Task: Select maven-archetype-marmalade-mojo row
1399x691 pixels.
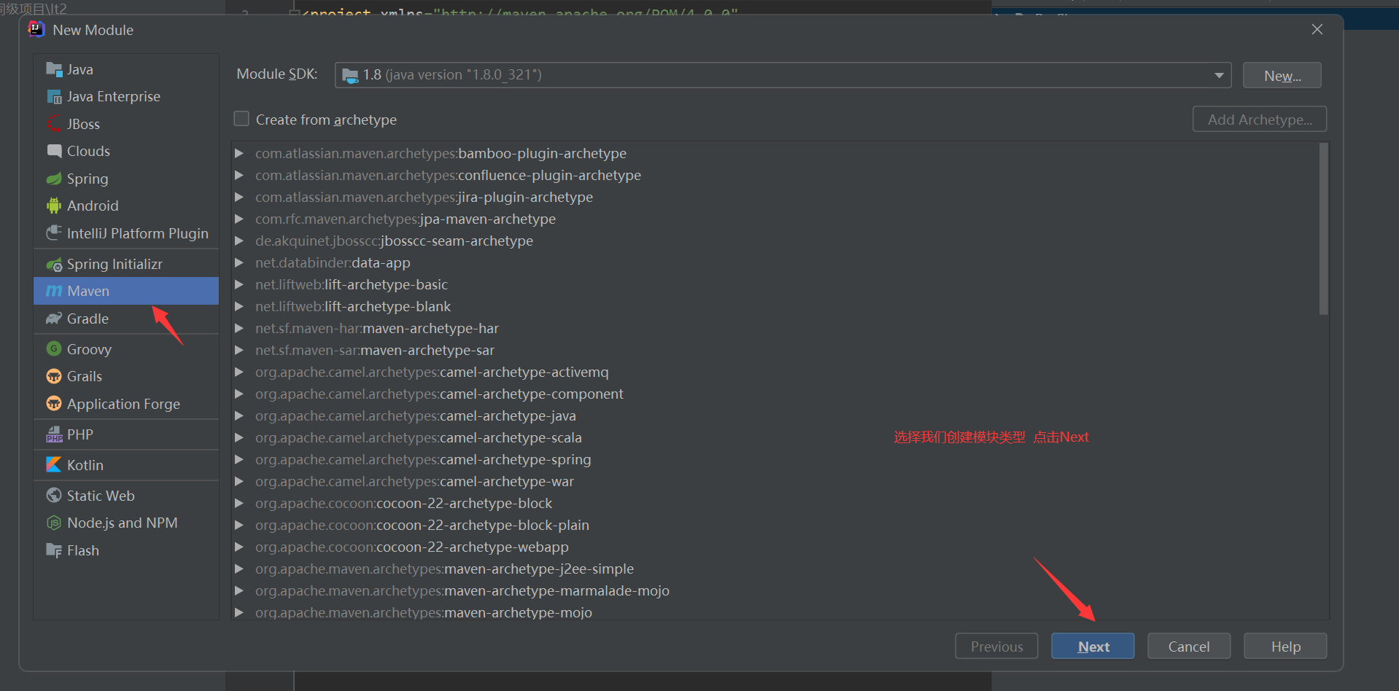Action: 775,590
